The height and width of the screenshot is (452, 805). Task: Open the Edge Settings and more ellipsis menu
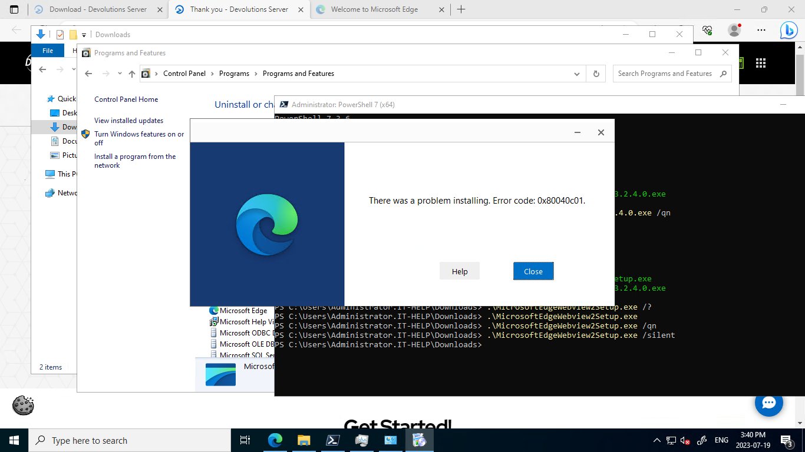(x=761, y=30)
